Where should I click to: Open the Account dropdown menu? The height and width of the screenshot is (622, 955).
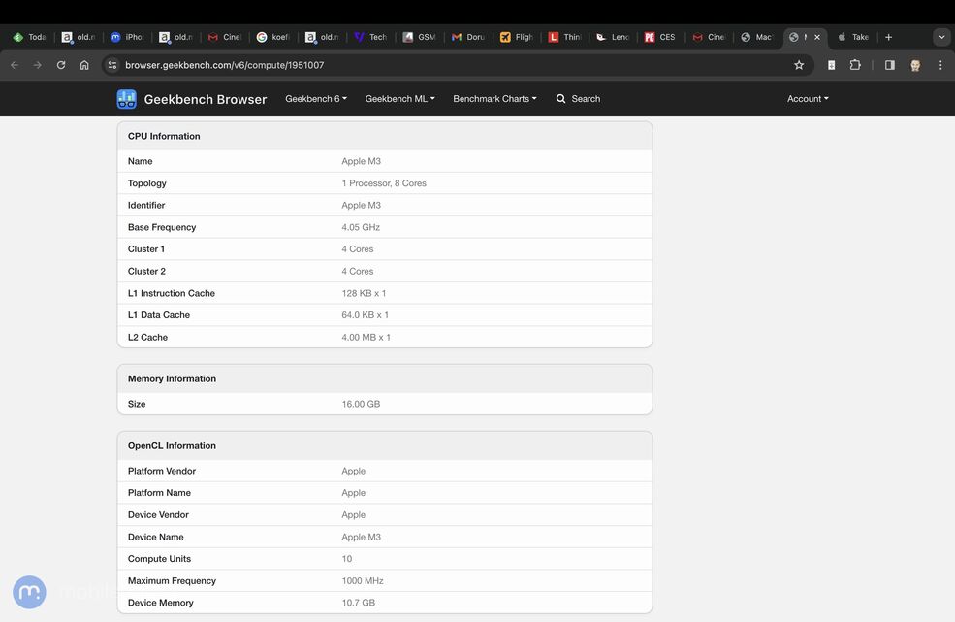click(807, 99)
